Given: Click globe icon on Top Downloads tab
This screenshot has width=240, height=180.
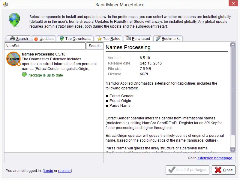Looking at the screenshot, I should click(62, 38).
